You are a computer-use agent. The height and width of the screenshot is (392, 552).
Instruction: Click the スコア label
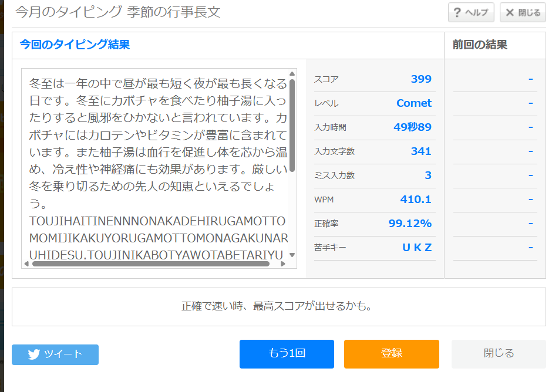click(327, 80)
